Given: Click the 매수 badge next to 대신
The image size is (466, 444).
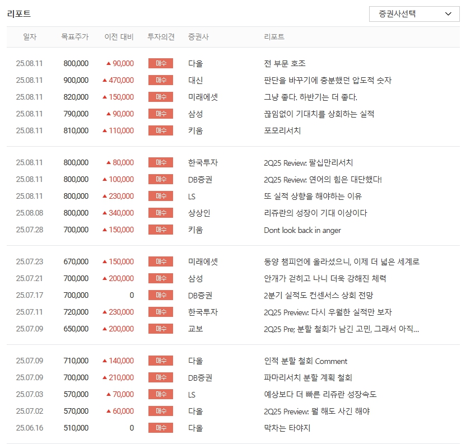Looking at the screenshot, I should click(x=160, y=80).
